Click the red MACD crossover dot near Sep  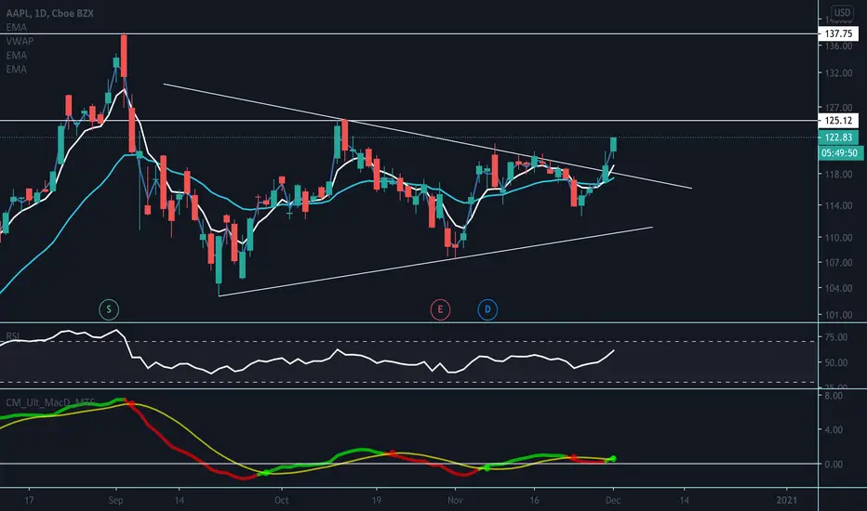coord(131,404)
